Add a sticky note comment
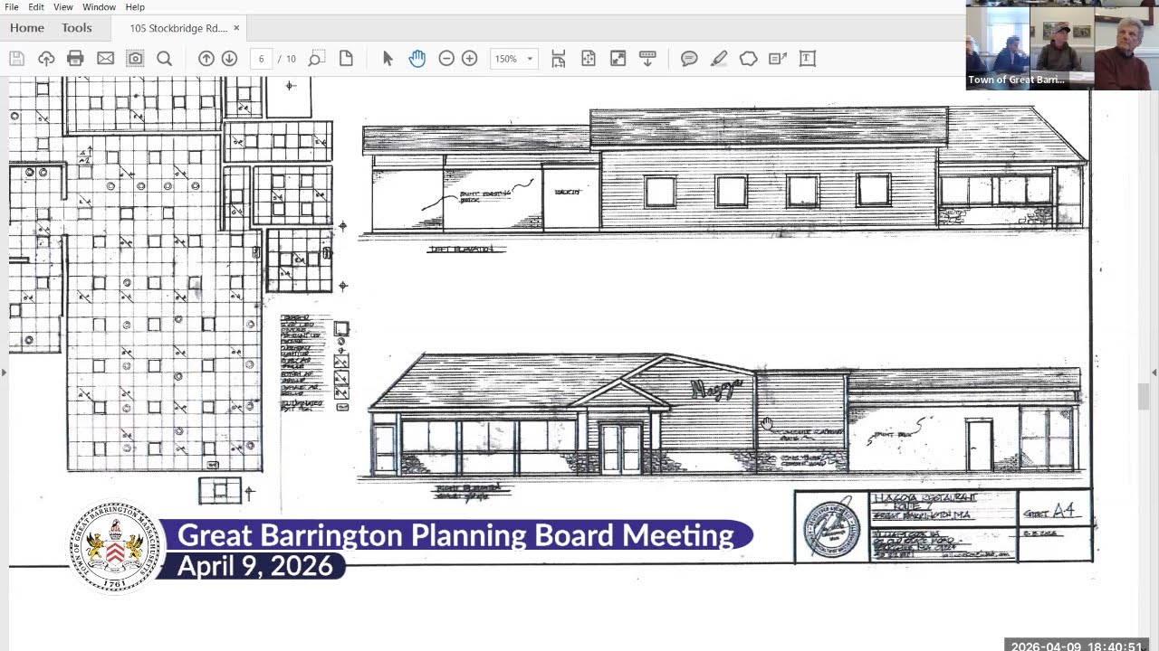 [x=689, y=59]
